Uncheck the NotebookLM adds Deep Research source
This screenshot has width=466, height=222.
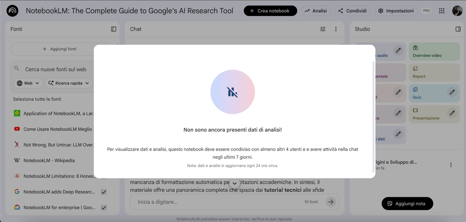pyautogui.click(x=104, y=192)
